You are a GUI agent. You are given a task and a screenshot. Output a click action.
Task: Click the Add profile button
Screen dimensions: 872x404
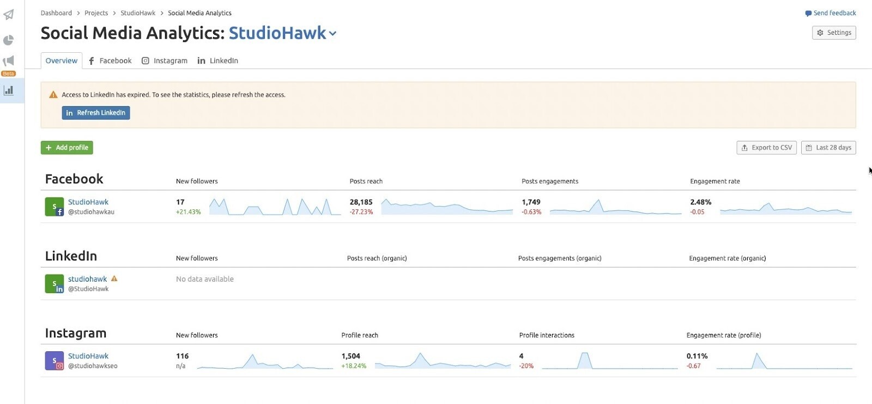click(67, 147)
